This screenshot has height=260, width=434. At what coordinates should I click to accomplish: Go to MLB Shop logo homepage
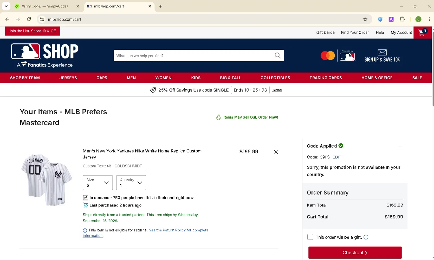point(45,56)
